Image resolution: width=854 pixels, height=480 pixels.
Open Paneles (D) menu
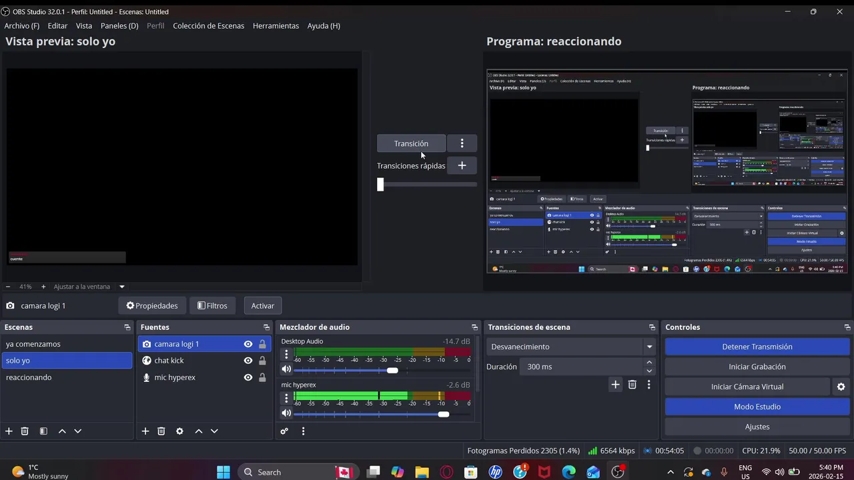click(119, 25)
